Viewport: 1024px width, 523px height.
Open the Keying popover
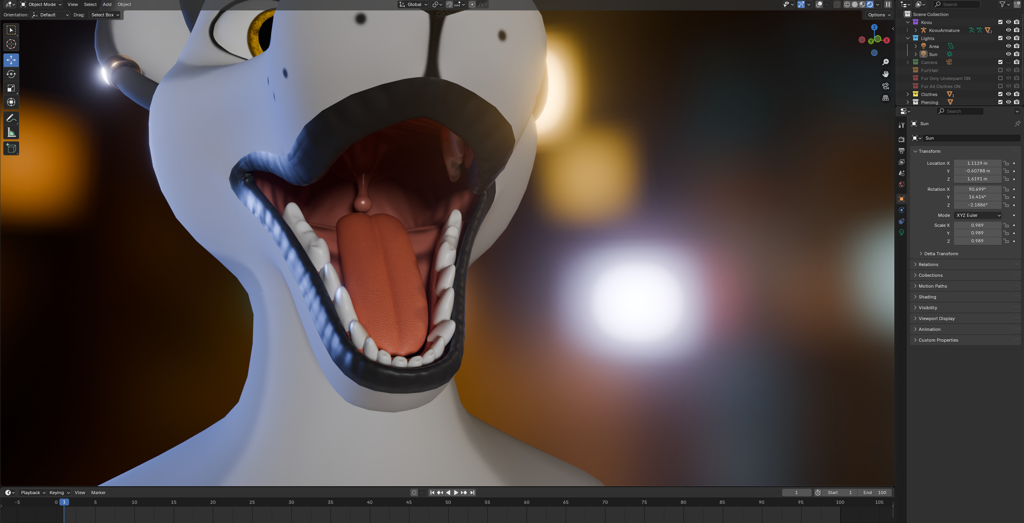pyautogui.click(x=59, y=493)
